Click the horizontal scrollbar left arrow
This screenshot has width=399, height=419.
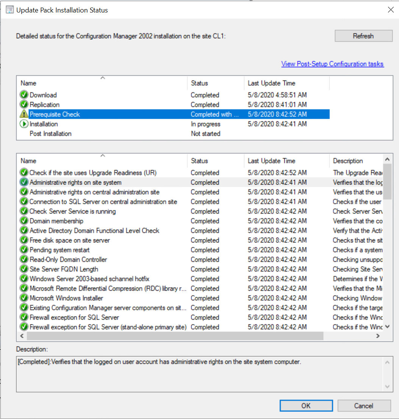[x=22, y=336]
